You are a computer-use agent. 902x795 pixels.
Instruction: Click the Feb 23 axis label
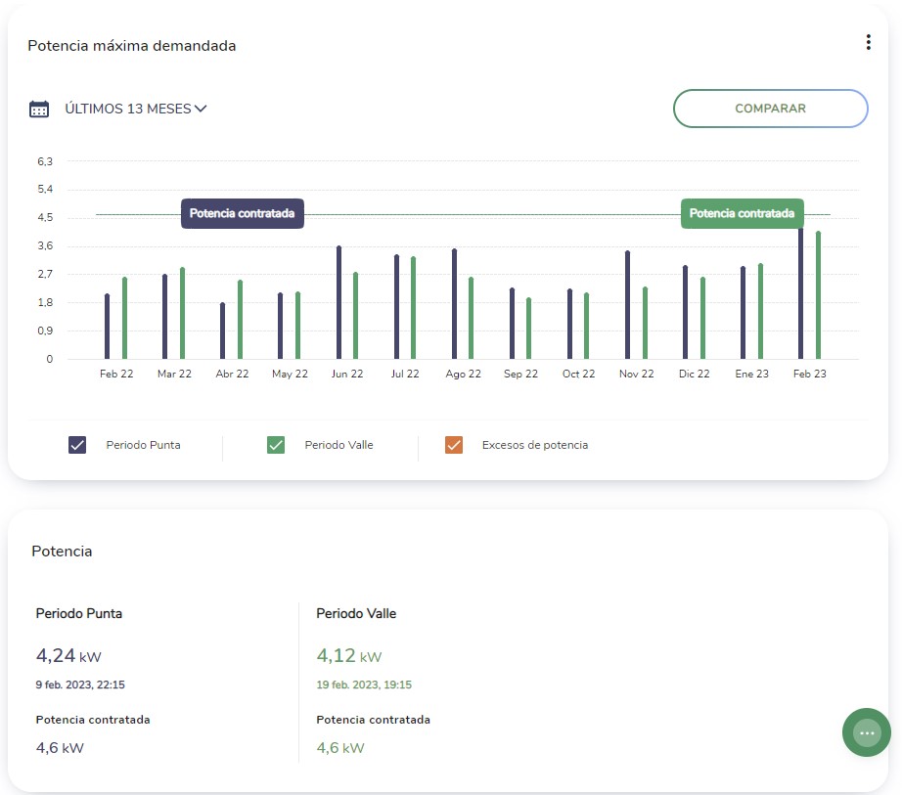point(809,374)
